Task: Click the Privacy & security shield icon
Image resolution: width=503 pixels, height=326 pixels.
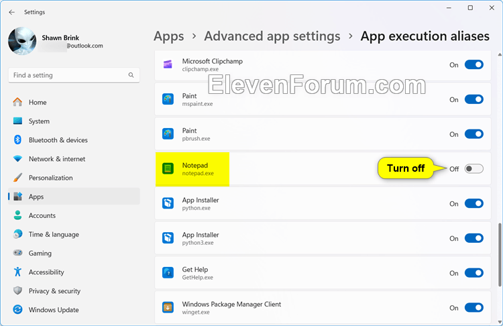Action: [17, 290]
